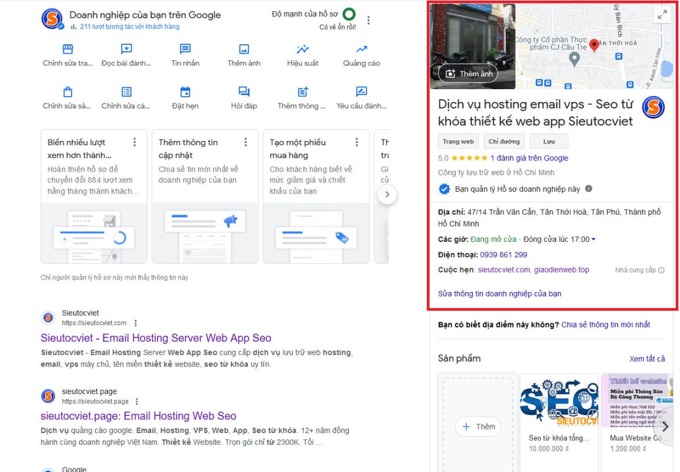Screen dimensions: 680x472
Task: Click Đọc bài đánh... reviews icon
Action: [126, 49]
